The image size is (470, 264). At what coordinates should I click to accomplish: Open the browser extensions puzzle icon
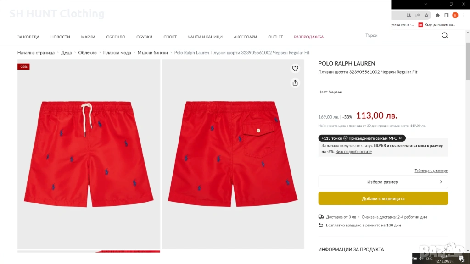click(x=437, y=15)
